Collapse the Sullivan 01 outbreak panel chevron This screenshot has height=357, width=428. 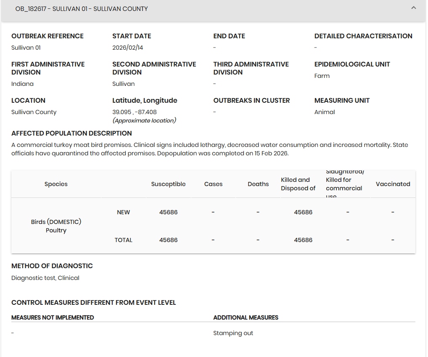click(413, 8)
